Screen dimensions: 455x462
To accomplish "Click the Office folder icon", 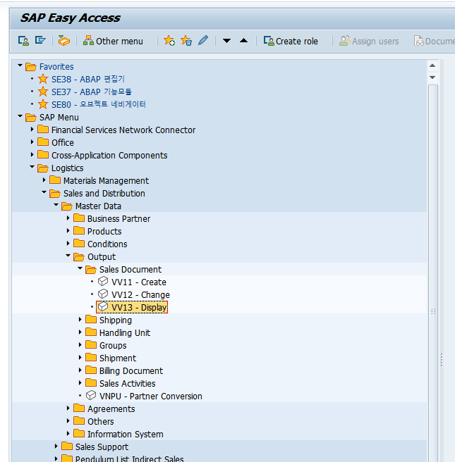I will (43, 142).
